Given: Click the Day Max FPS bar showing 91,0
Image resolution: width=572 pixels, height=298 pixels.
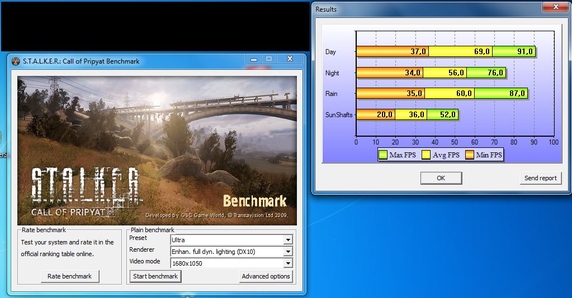Looking at the screenshot, I should 514,51.
